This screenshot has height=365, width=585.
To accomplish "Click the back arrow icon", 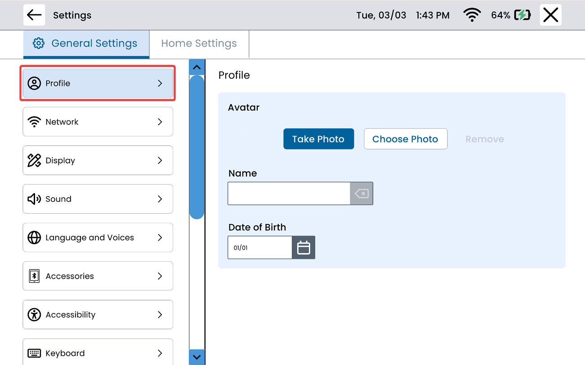I will pos(34,15).
